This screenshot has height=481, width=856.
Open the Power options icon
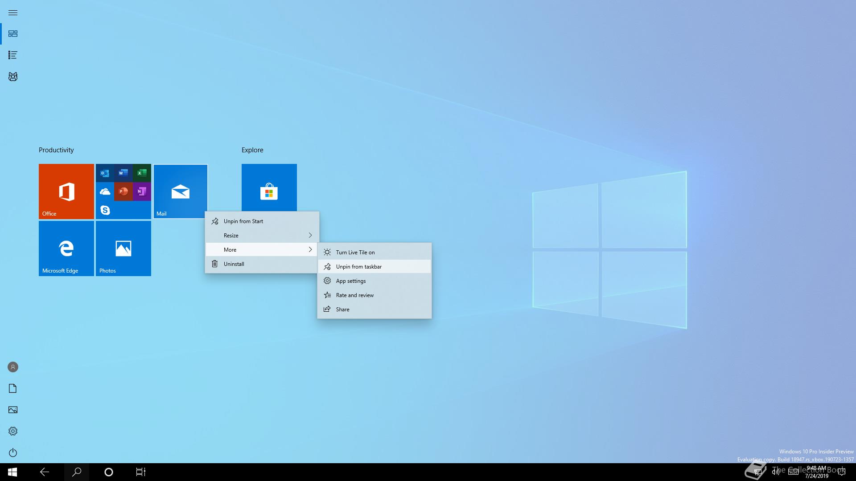click(13, 452)
